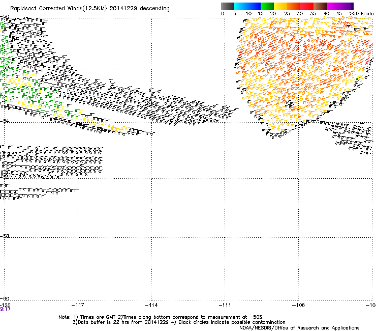Click the legend tick label '25'

pyautogui.click(x=287, y=14)
